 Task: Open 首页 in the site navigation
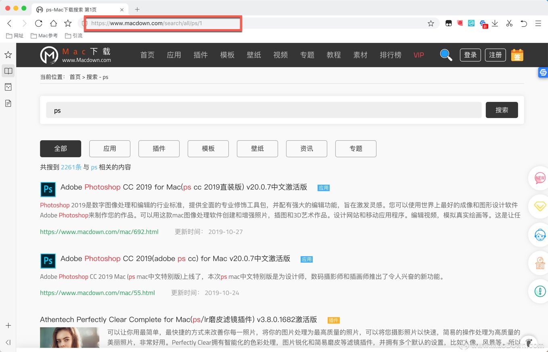coord(147,55)
